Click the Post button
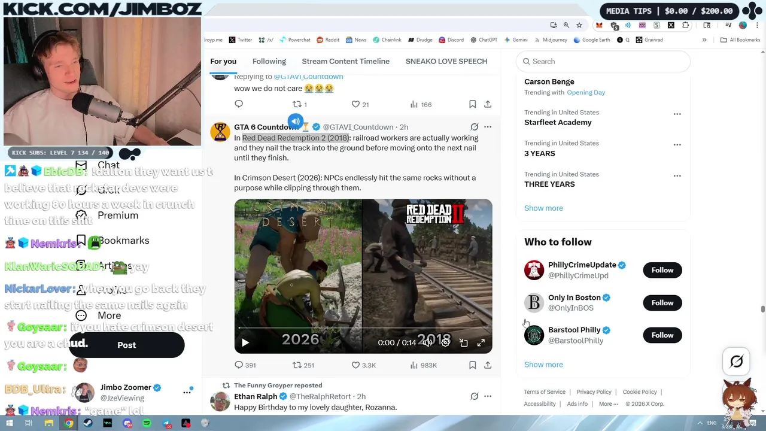This screenshot has width=766, height=431. pyautogui.click(x=126, y=345)
